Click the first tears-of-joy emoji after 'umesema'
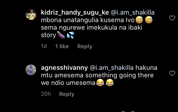This screenshot has width=178, height=112. point(100,83)
